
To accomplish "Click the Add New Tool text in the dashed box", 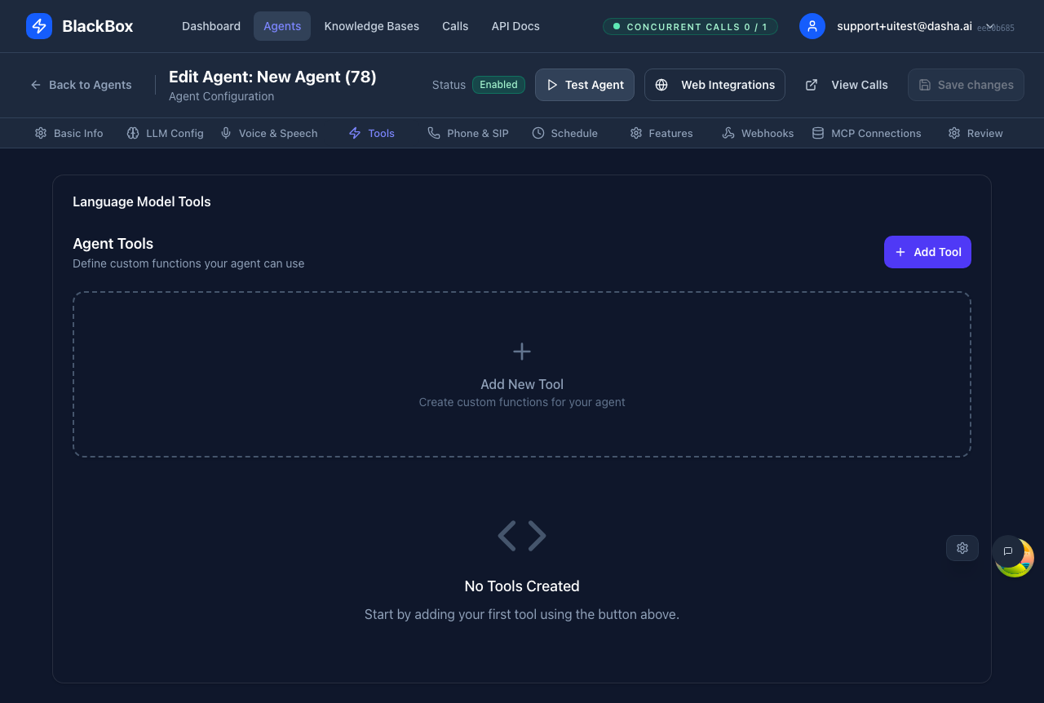I will point(522,384).
